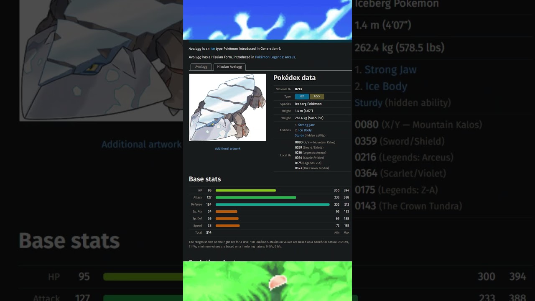Select the Hisuian Avalugg tab

229,67
